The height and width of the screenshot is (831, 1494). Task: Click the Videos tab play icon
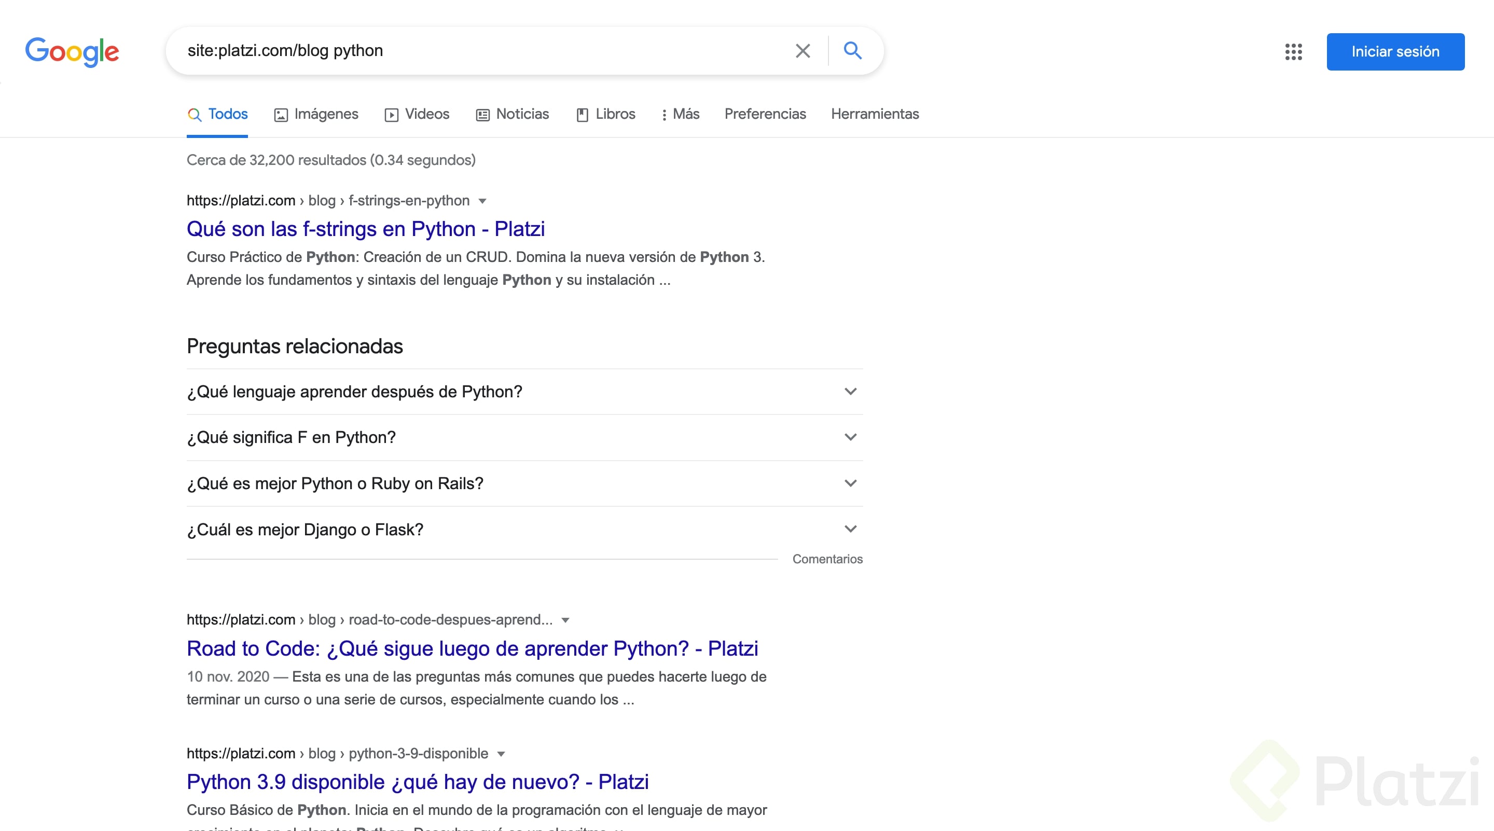coord(392,115)
